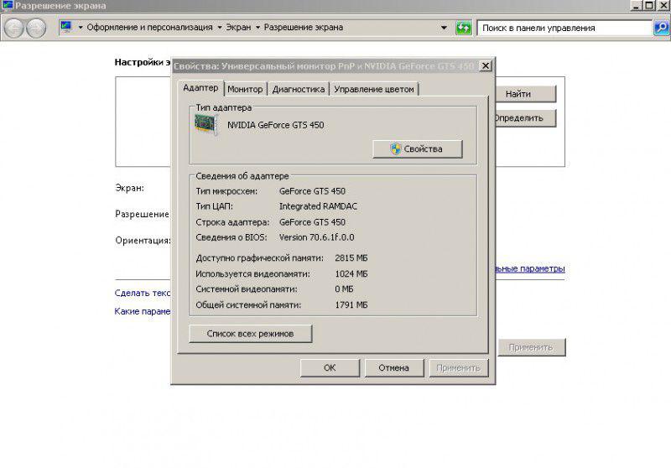
Task: Go to the Управление цветом tab
Action: (374, 89)
